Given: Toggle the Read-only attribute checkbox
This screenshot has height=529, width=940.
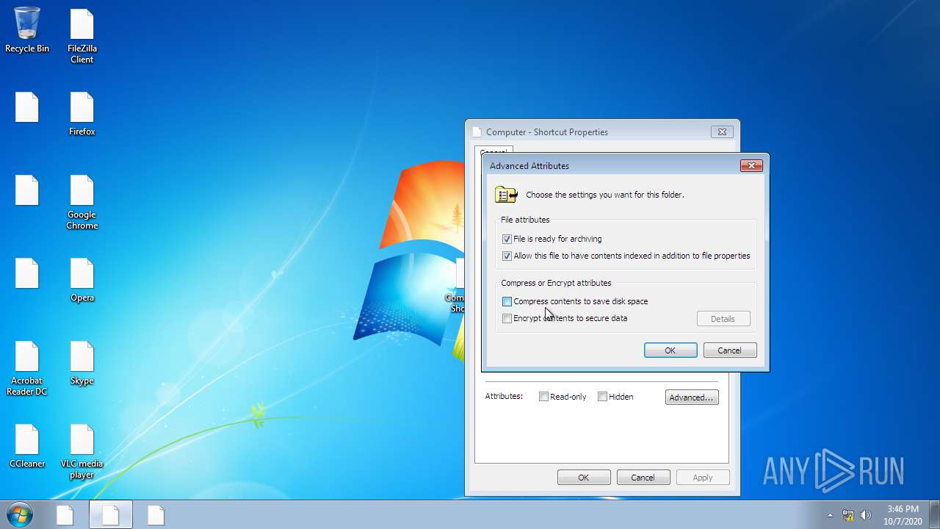Looking at the screenshot, I should 543,397.
